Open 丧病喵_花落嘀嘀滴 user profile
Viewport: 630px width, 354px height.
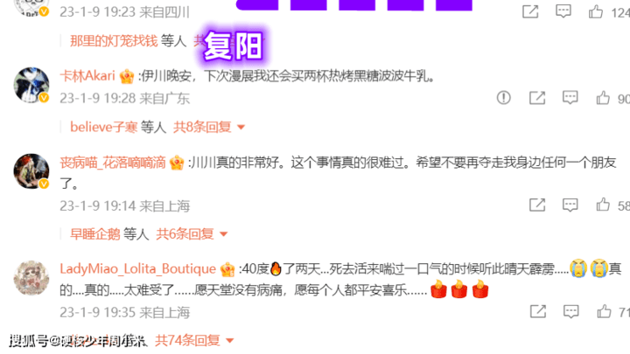[x=113, y=163]
